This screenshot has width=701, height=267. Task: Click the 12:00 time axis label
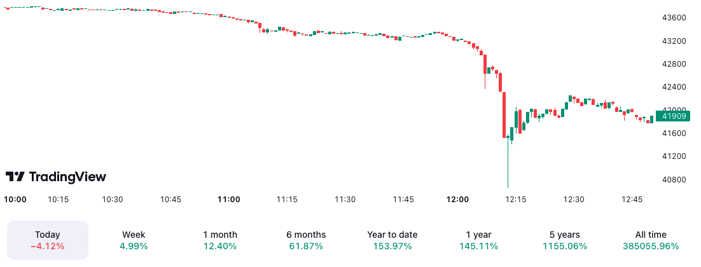pos(457,200)
